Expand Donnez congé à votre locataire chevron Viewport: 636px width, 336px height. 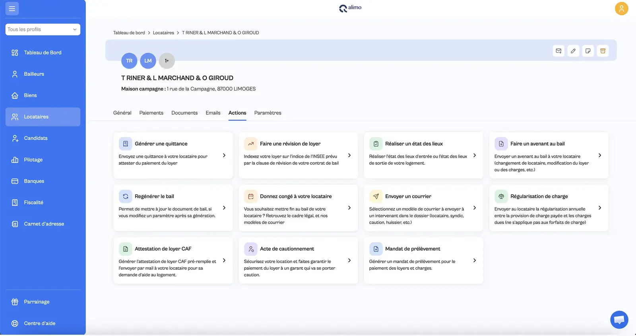[x=349, y=208]
